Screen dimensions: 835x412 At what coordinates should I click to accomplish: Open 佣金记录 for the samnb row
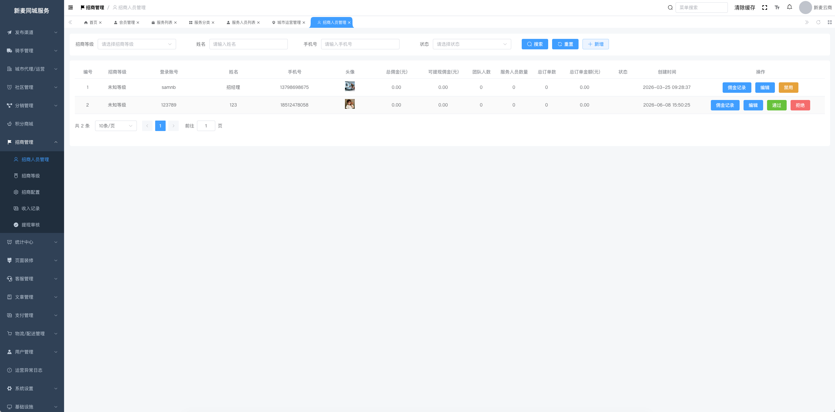pos(737,88)
